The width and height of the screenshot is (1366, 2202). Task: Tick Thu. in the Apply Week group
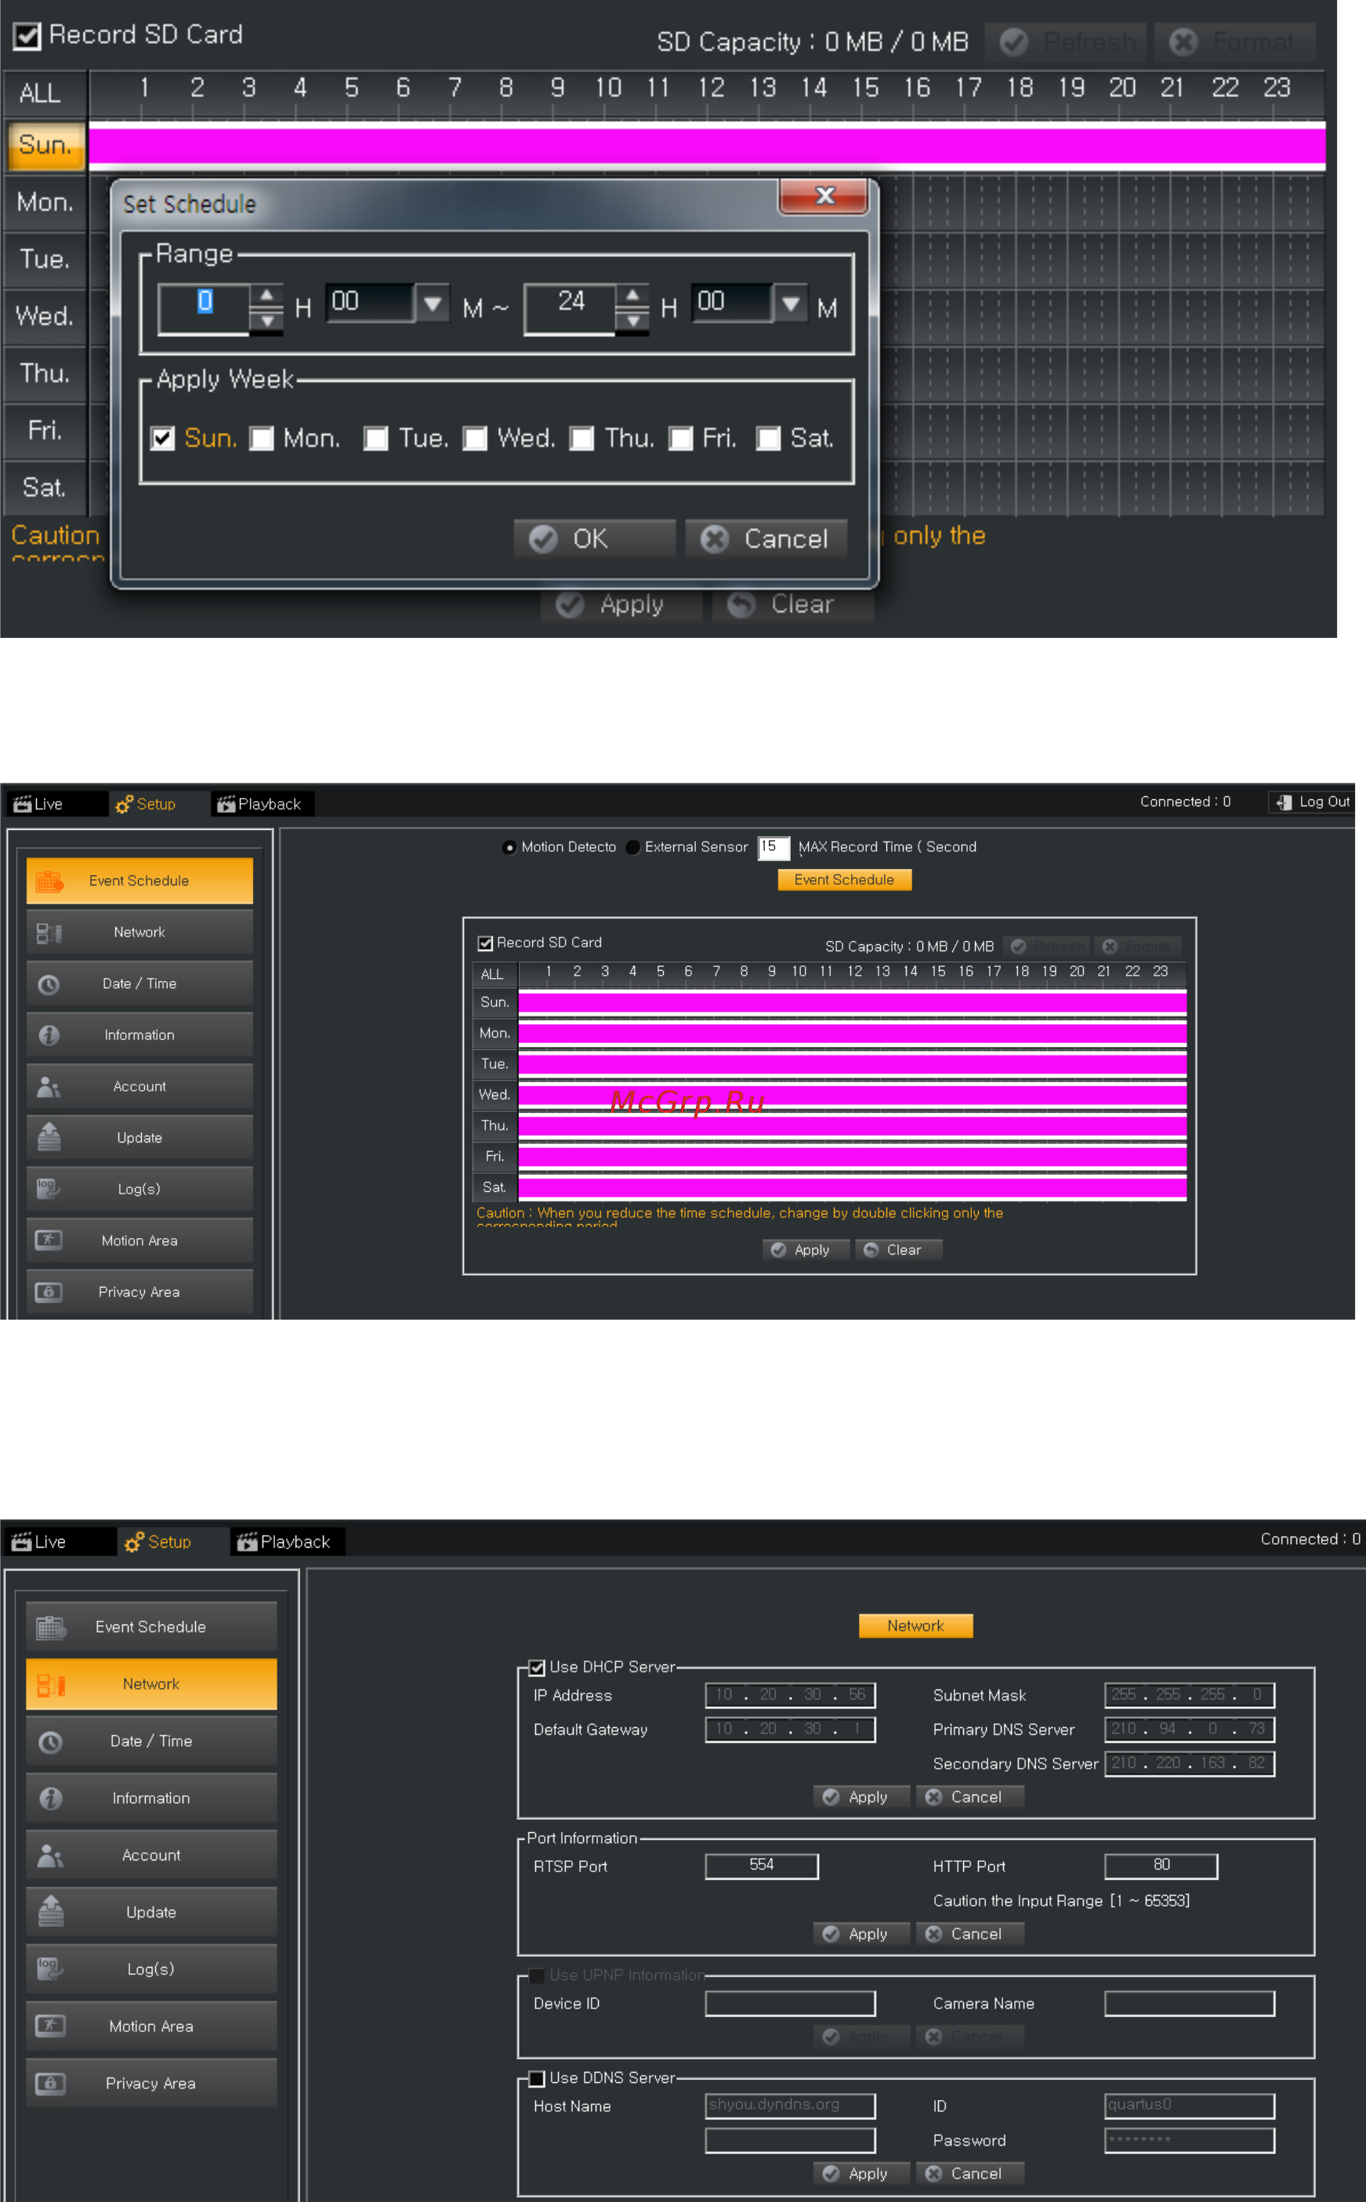582,438
